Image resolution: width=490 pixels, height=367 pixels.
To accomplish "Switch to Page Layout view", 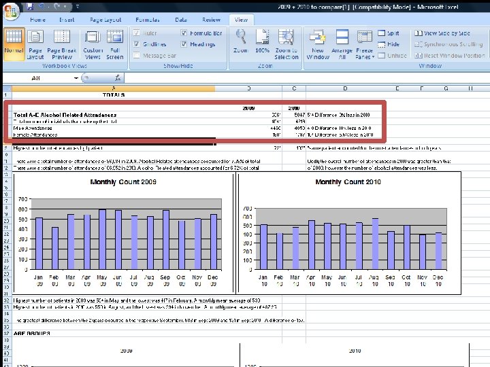I will coord(35,44).
